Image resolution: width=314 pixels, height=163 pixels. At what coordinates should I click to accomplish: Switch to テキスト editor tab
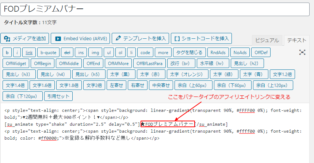(296, 40)
